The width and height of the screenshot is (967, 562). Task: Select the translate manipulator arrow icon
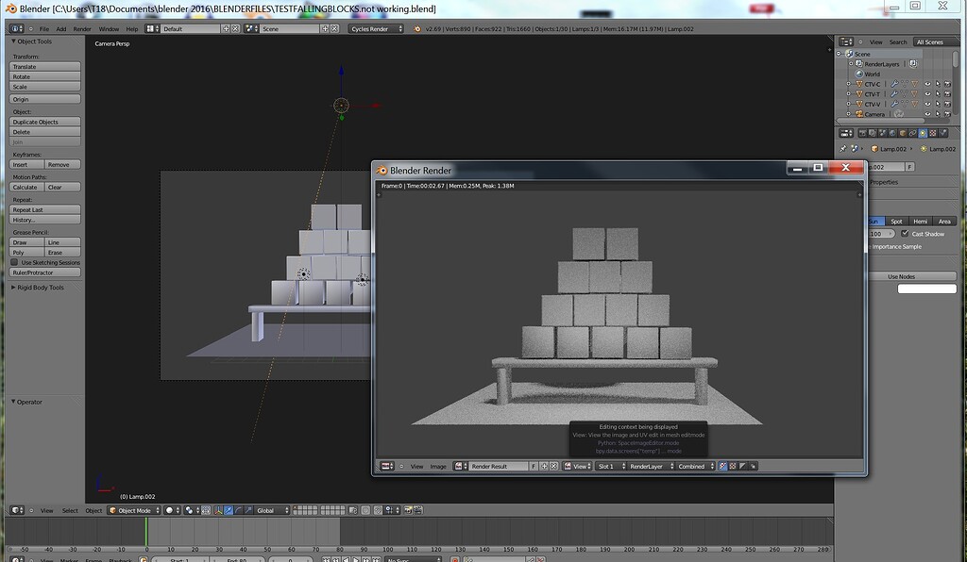point(229,510)
